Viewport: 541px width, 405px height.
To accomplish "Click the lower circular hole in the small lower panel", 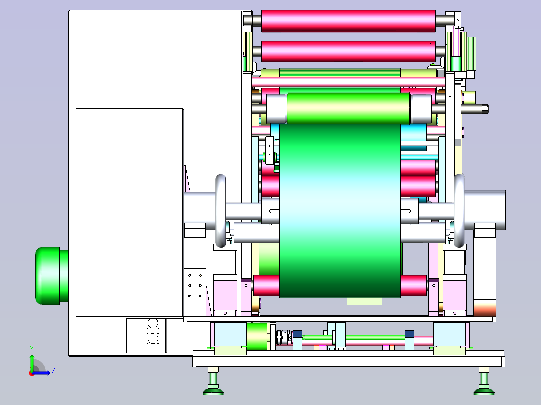I will pos(153,338).
